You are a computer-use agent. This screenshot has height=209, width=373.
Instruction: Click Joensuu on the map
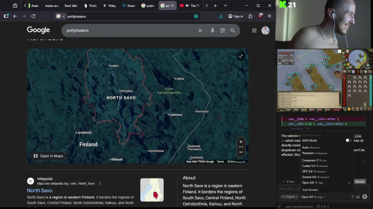tap(175, 115)
